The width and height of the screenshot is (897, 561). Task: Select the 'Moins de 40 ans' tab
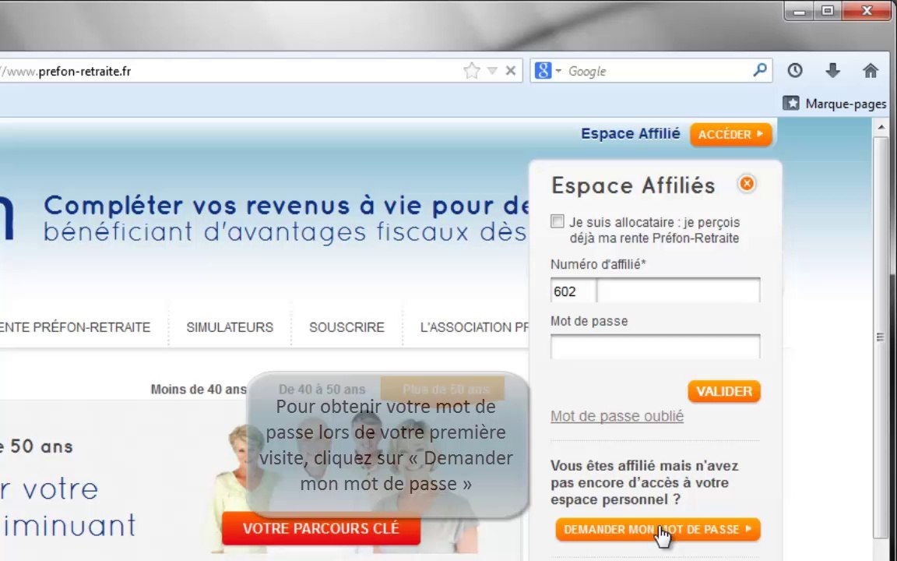[x=199, y=390]
